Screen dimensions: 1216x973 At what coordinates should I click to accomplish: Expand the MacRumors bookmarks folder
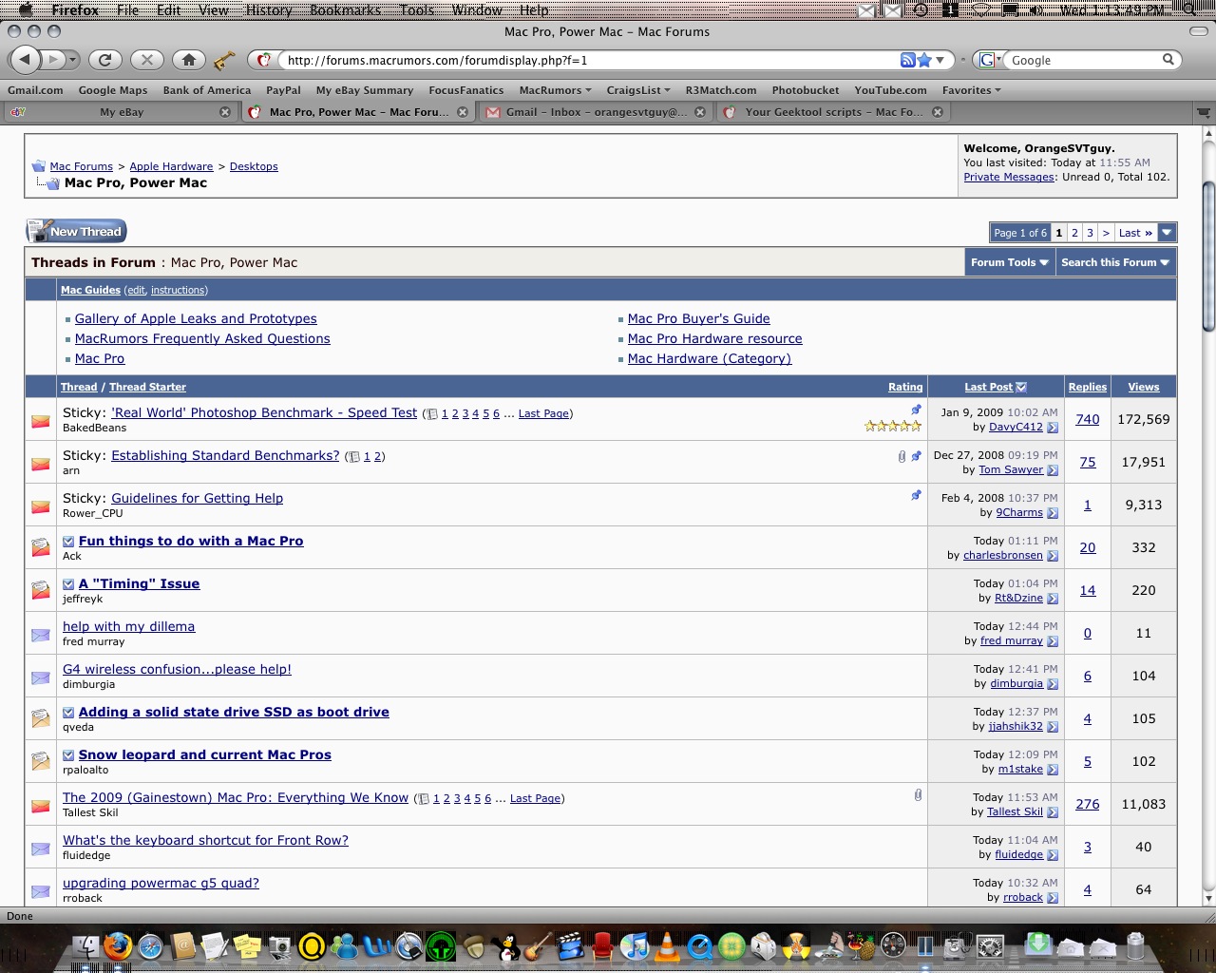click(555, 90)
